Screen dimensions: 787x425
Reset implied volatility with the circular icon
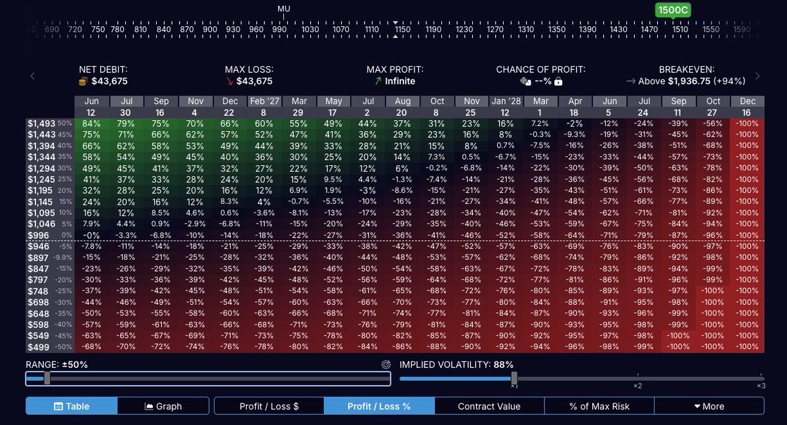pos(386,365)
